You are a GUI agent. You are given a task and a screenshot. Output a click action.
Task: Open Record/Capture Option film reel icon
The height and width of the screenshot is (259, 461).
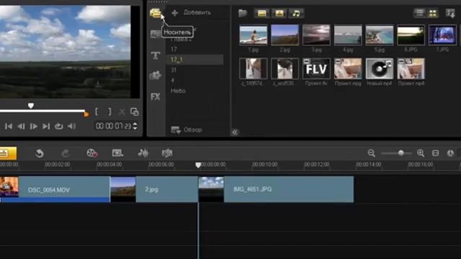click(91, 153)
